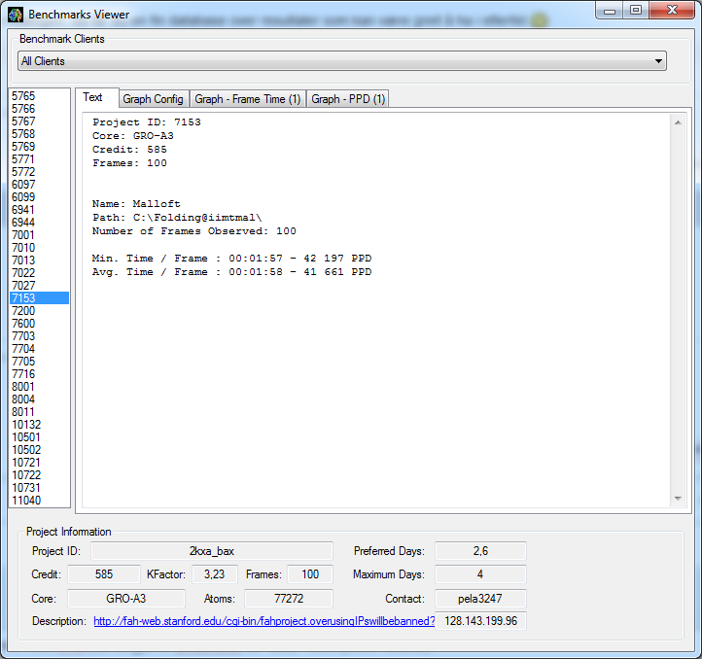The height and width of the screenshot is (659, 702).
Task: Select project 7600 in the list
Action: click(39, 324)
